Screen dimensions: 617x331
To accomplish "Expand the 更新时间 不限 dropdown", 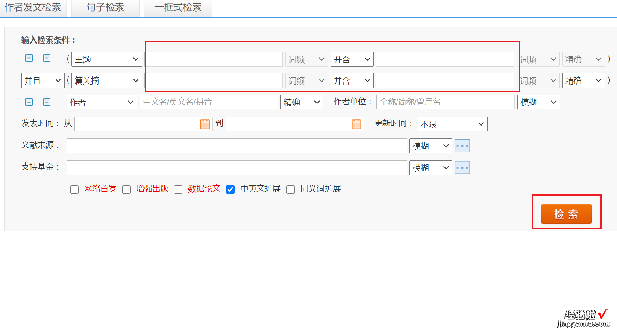I will (452, 124).
